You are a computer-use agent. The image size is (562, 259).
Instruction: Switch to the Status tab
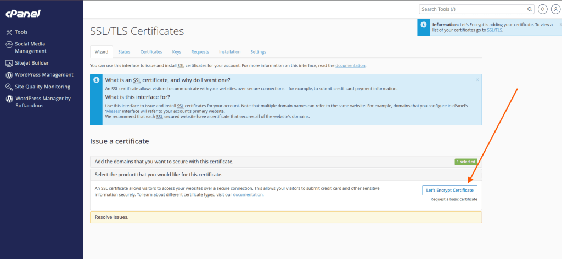click(124, 52)
